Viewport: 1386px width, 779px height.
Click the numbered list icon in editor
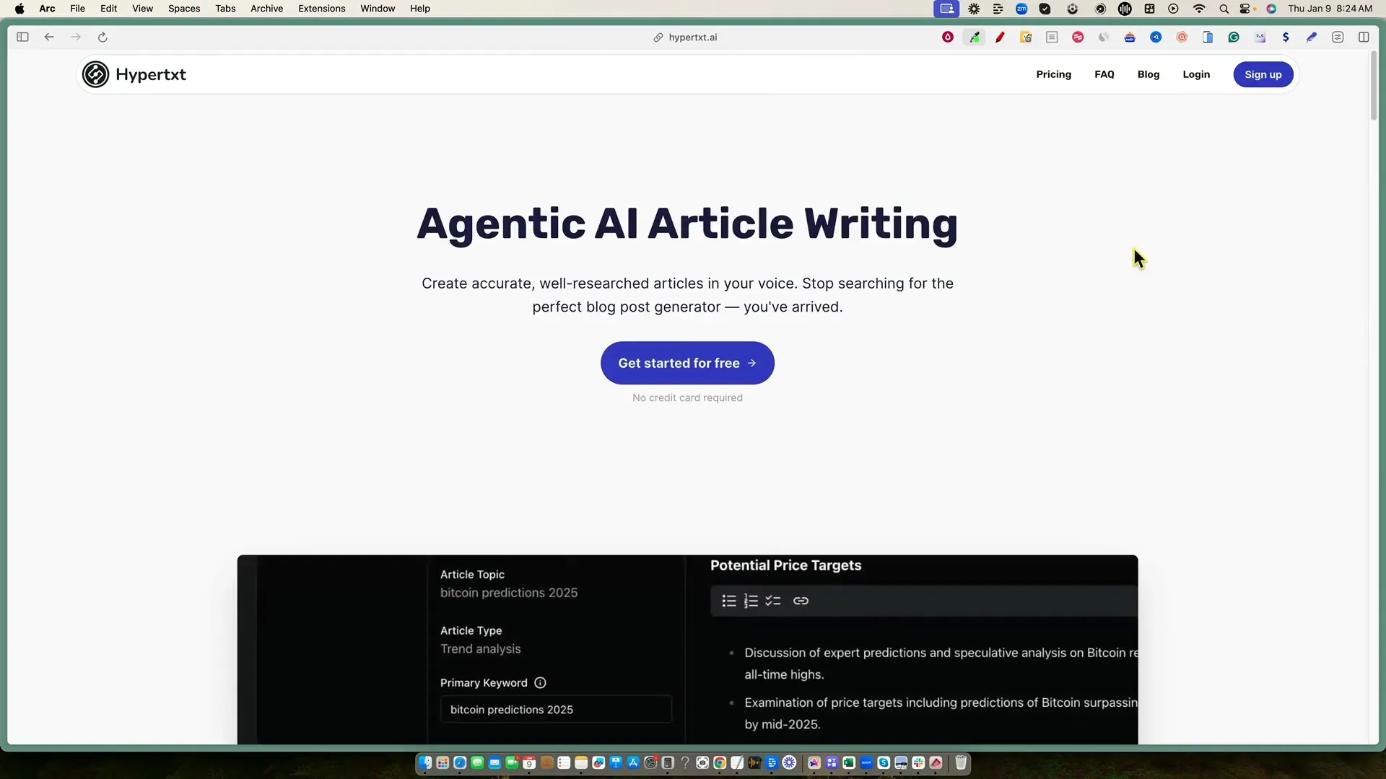pos(751,601)
